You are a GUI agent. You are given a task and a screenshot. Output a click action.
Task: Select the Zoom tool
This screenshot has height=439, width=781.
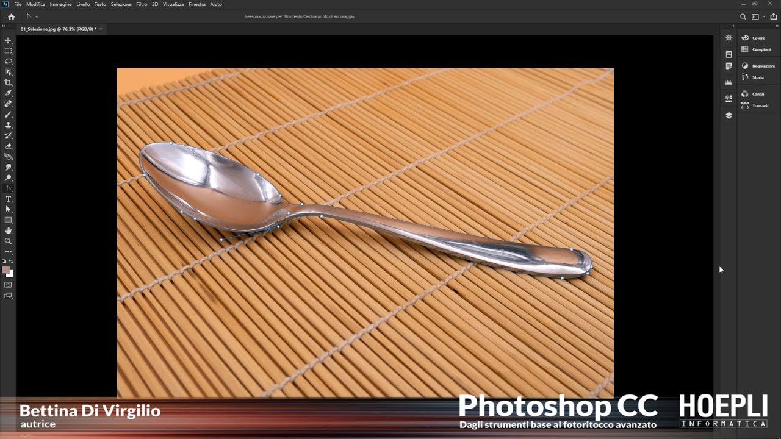pyautogui.click(x=8, y=241)
